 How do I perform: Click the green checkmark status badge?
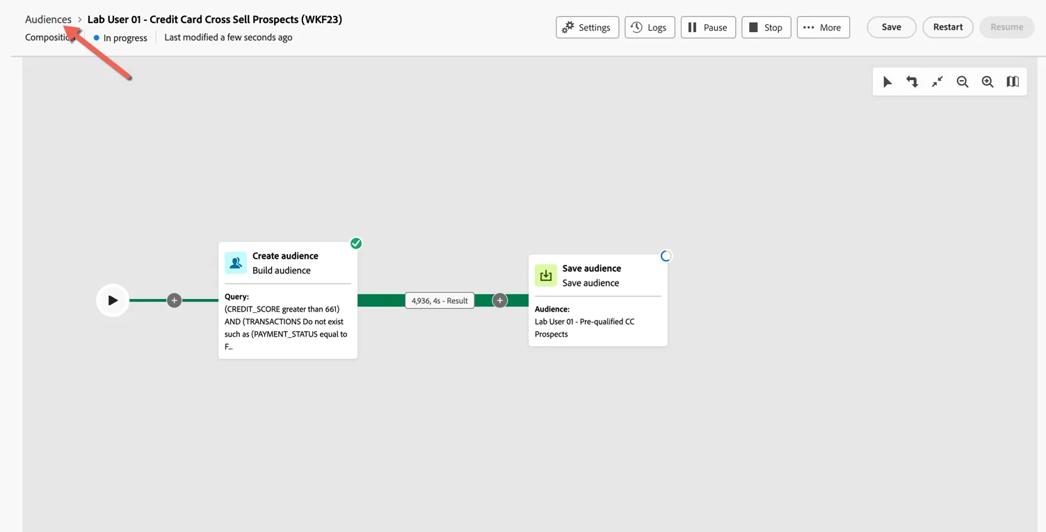[x=356, y=243]
